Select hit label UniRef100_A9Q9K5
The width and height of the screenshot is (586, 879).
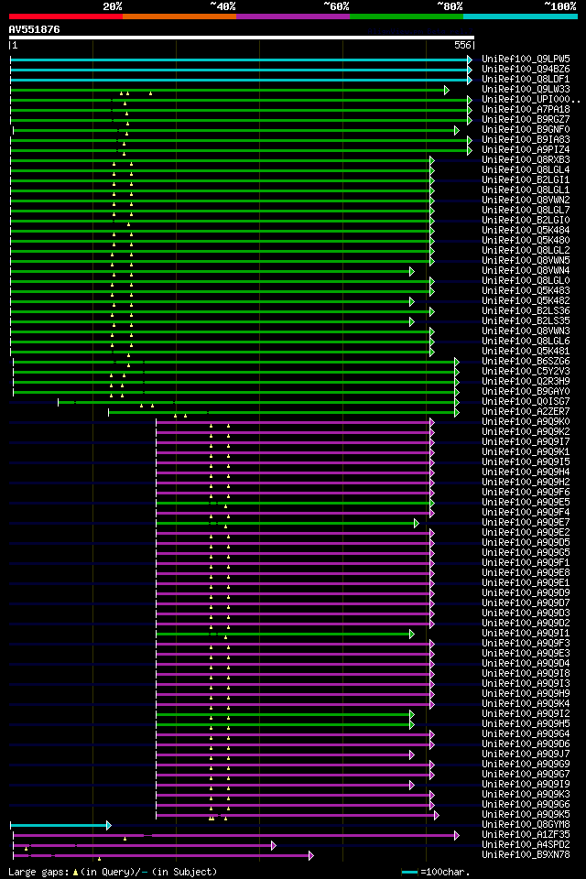point(526,816)
